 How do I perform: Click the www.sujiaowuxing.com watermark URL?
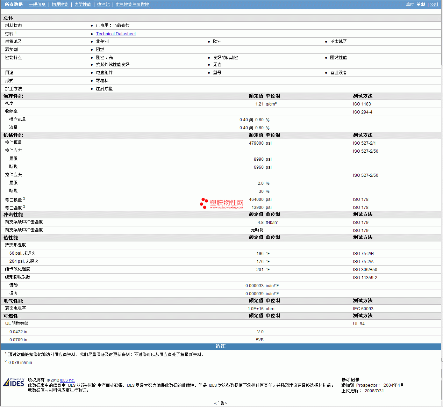click(226, 208)
